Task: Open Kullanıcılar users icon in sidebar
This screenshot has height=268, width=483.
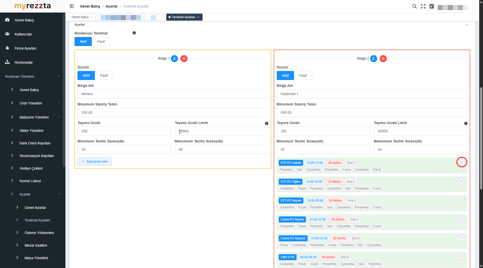Action: tap(7, 34)
